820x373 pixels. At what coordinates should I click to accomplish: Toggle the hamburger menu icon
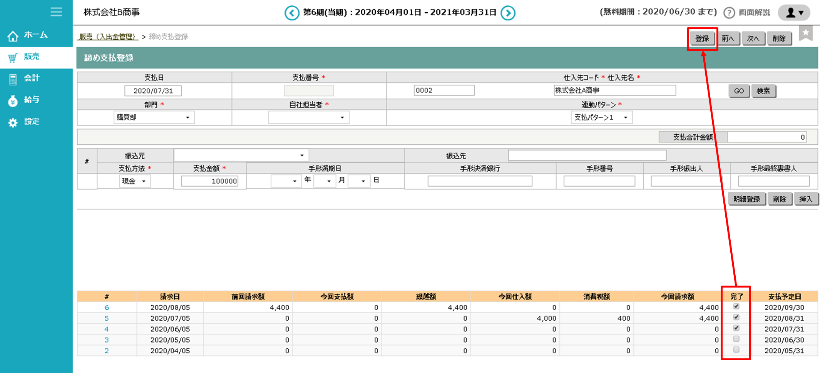pos(56,12)
